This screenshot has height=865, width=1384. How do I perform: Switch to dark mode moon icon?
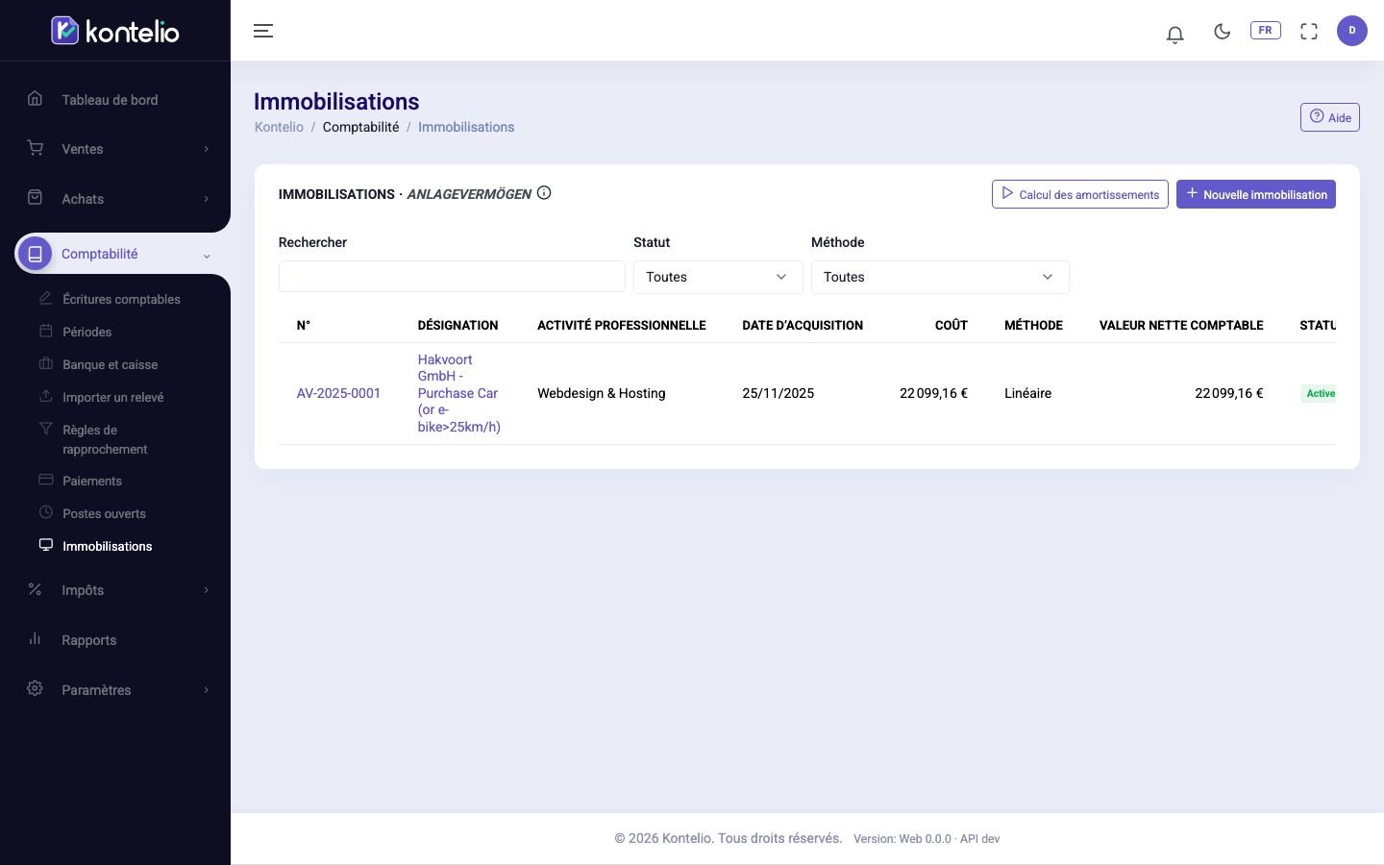1223,31
